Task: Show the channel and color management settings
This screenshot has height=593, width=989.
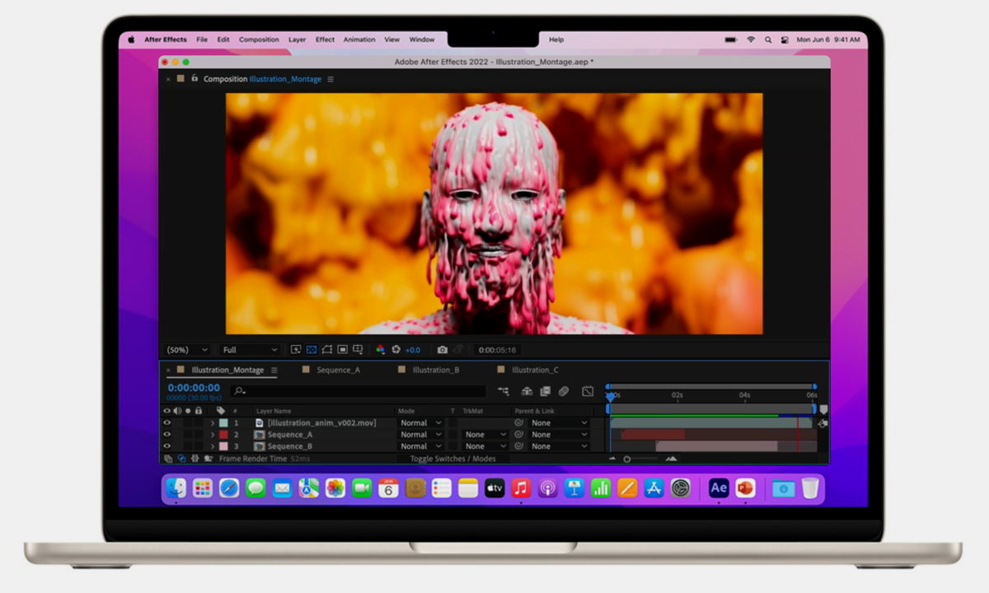Action: (381, 349)
